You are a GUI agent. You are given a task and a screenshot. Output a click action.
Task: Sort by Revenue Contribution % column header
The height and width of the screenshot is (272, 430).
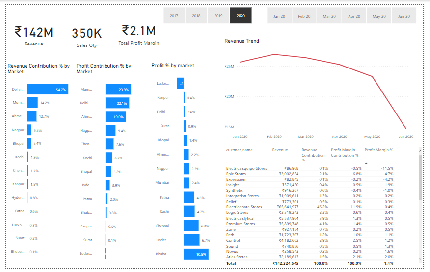pos(313,155)
